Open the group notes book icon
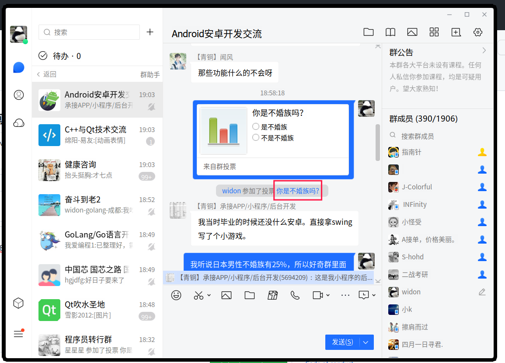The height and width of the screenshot is (363, 505). pyautogui.click(x=390, y=32)
